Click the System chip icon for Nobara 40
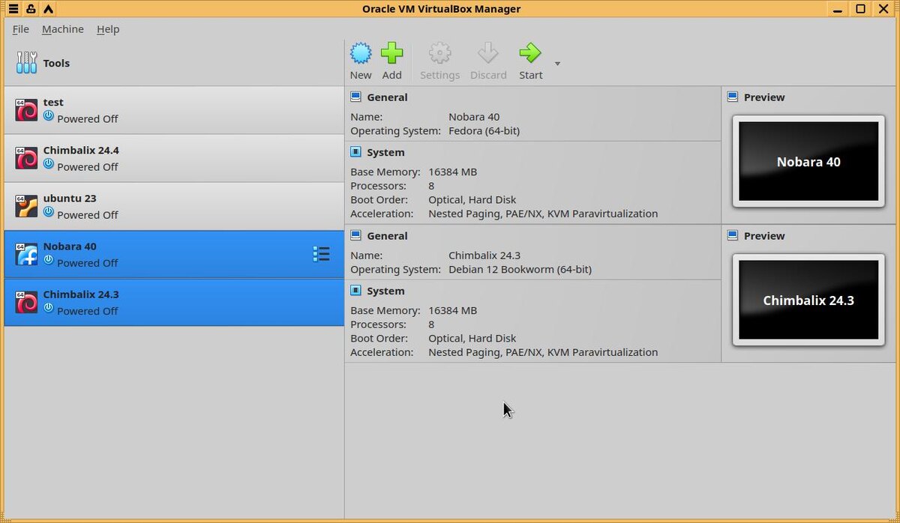The image size is (900, 523). pos(356,152)
